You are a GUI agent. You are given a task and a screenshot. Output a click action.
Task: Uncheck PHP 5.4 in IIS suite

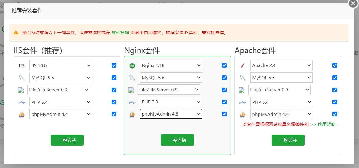114,102
